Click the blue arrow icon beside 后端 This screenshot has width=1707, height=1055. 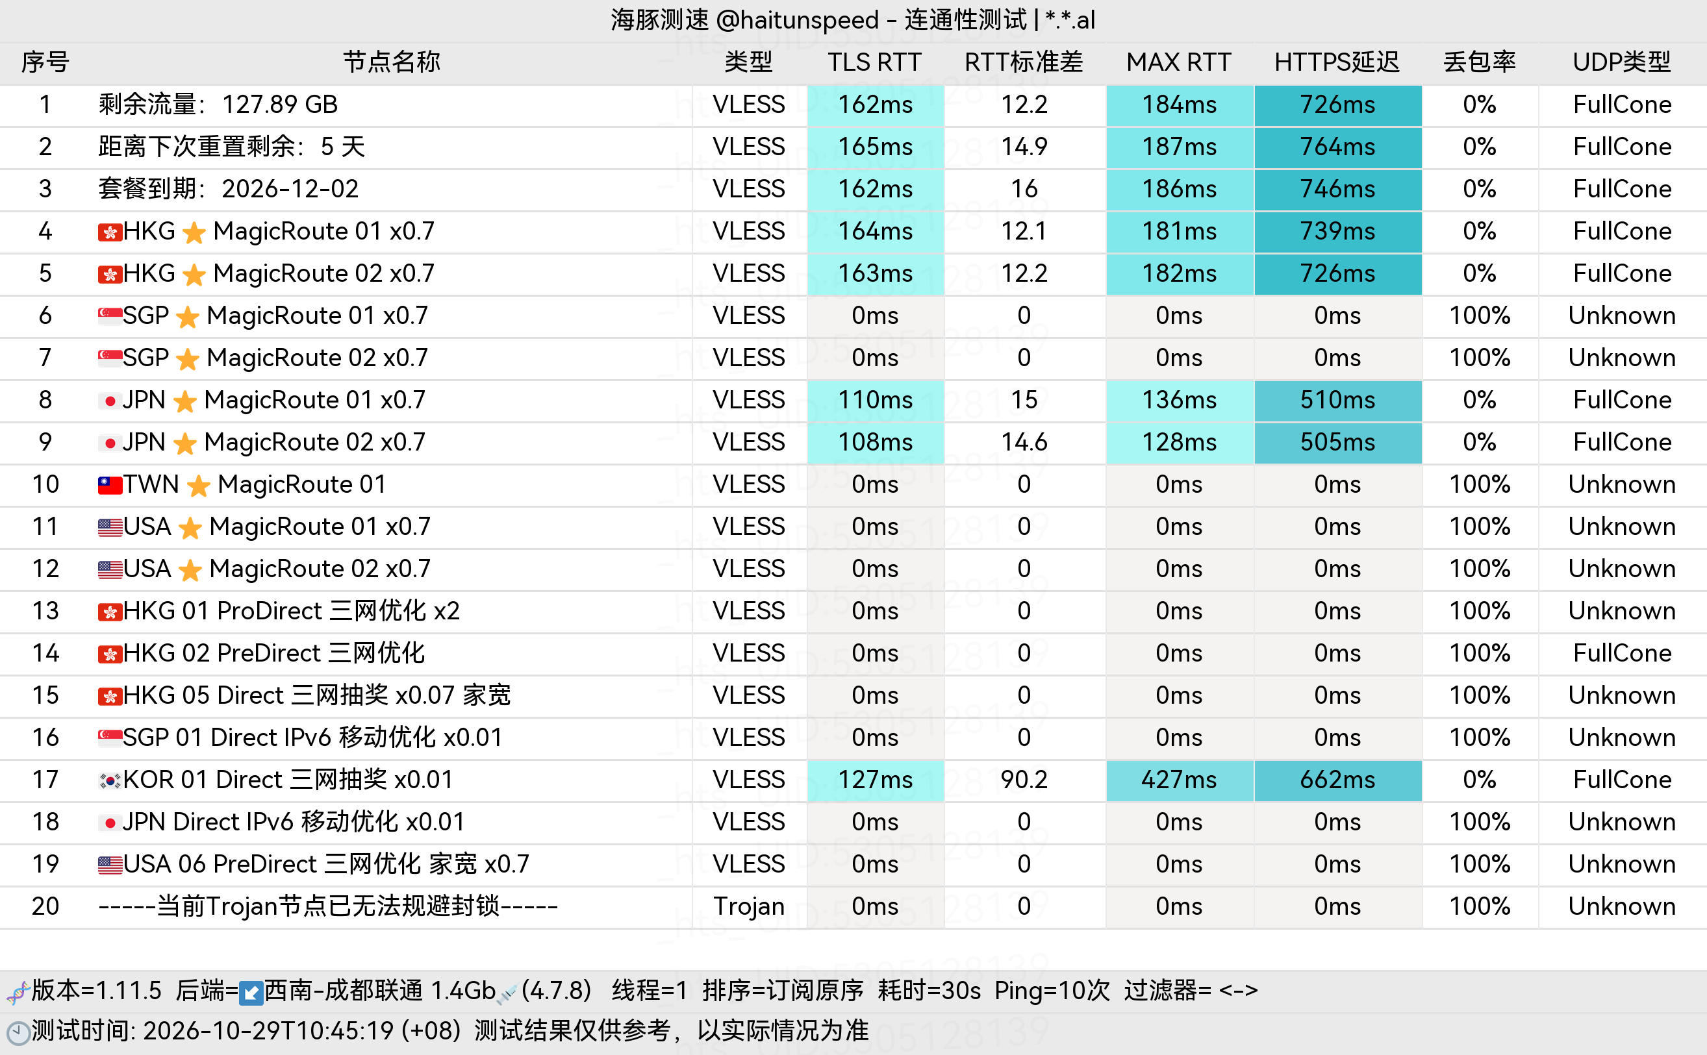(x=251, y=992)
